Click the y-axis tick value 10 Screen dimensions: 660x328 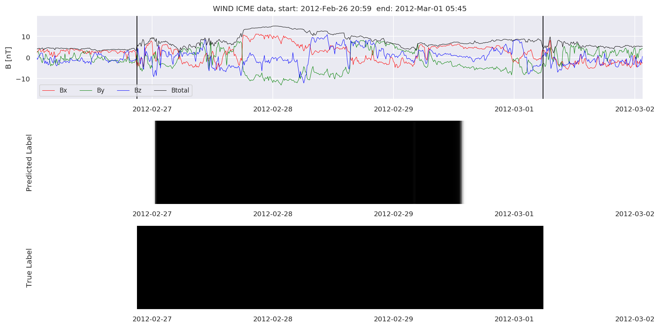coord(26,37)
